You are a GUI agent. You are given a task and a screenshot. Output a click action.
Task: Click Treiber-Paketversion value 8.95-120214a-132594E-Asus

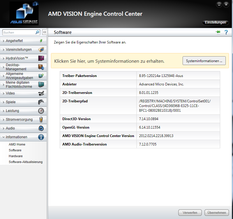(161, 76)
